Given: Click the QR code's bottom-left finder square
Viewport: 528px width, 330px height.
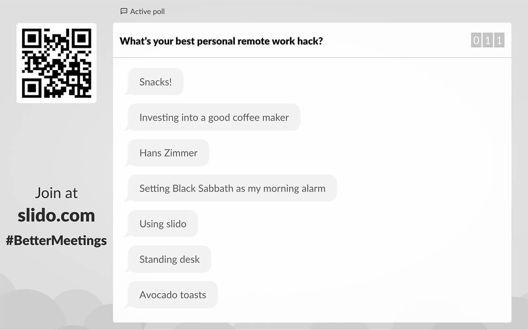Looking at the screenshot, I should [32, 88].
